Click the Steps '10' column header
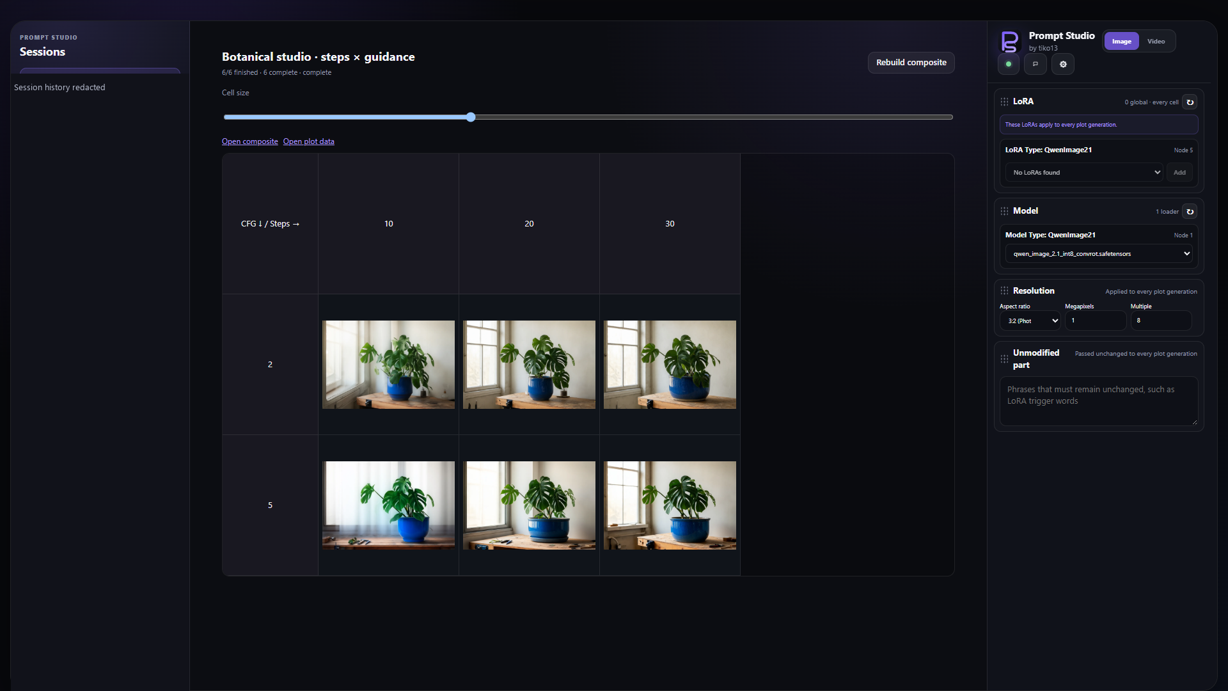The width and height of the screenshot is (1228, 691). tap(388, 224)
